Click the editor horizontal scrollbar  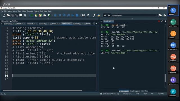(42, 91)
